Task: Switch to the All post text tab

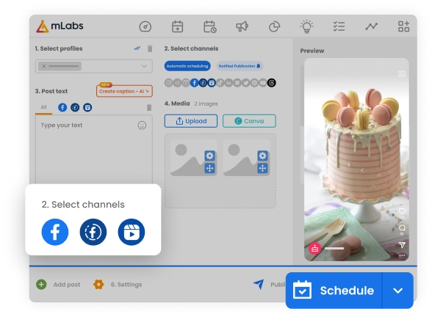Action: (x=43, y=107)
